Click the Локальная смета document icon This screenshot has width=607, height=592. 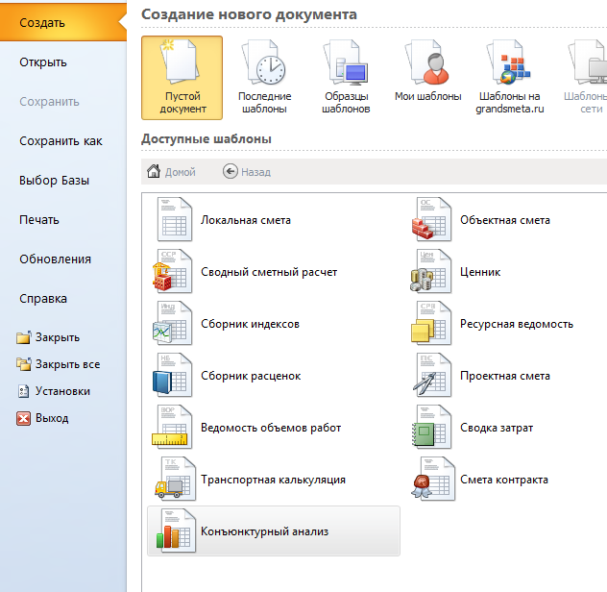point(174,219)
